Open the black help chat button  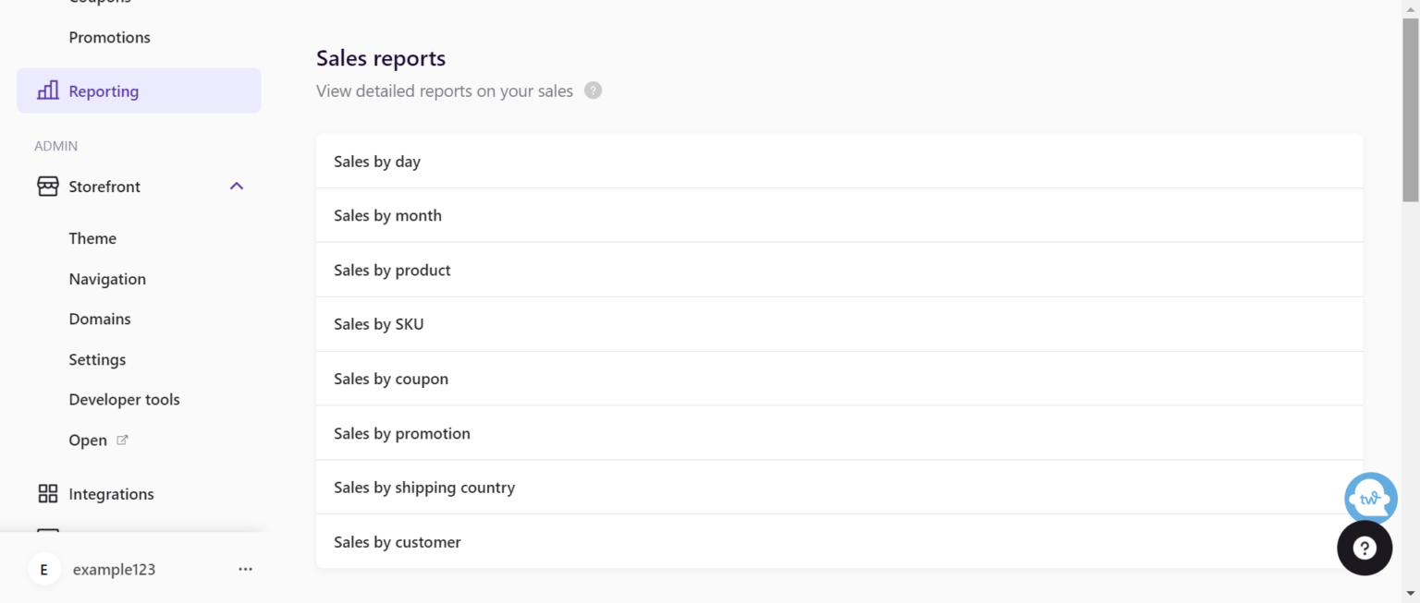tap(1365, 548)
